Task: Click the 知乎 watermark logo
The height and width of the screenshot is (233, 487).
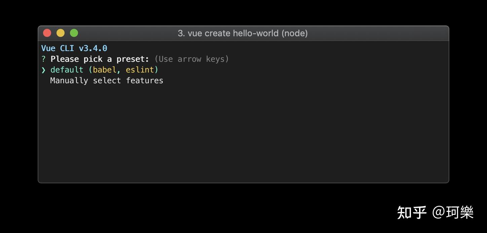Action: (x=412, y=213)
